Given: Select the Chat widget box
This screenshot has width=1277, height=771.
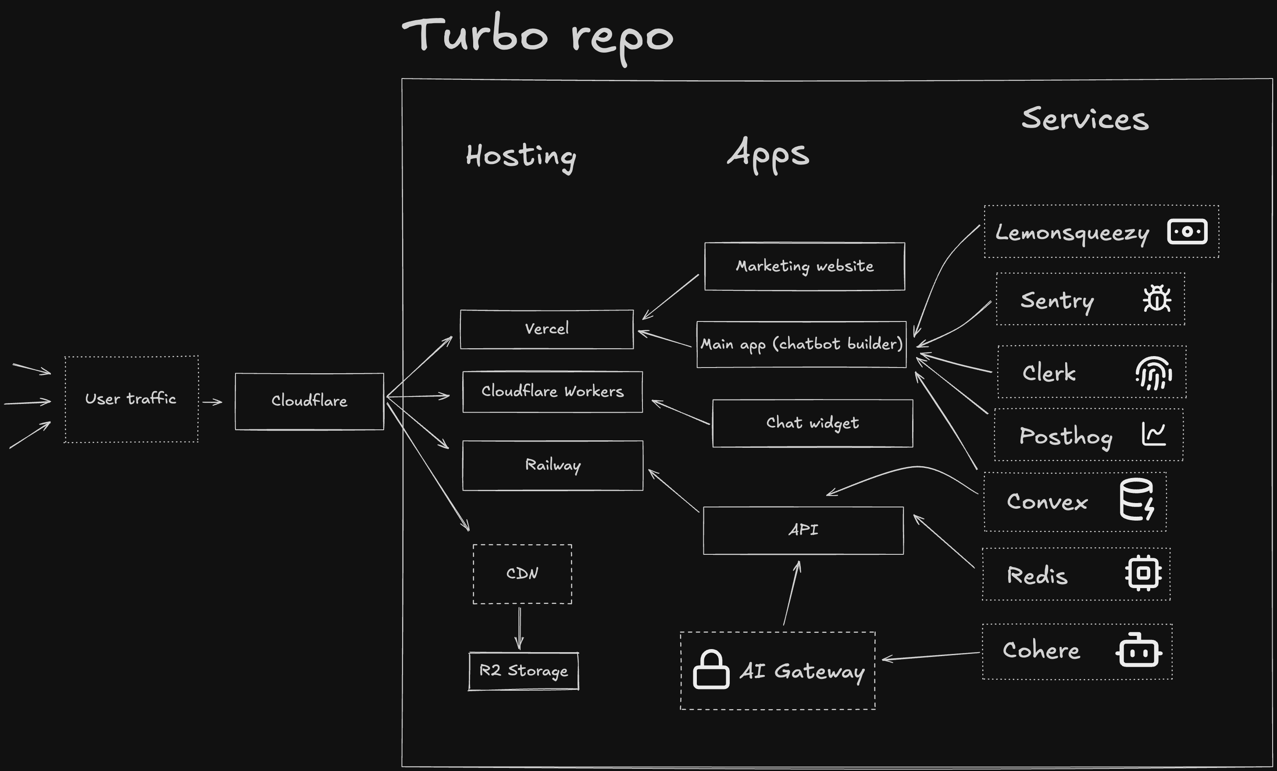Looking at the screenshot, I should (x=813, y=423).
